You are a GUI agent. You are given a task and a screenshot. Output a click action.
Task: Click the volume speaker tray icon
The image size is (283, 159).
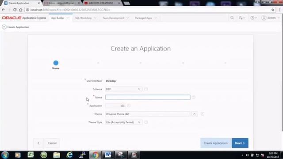[x=247, y=155]
